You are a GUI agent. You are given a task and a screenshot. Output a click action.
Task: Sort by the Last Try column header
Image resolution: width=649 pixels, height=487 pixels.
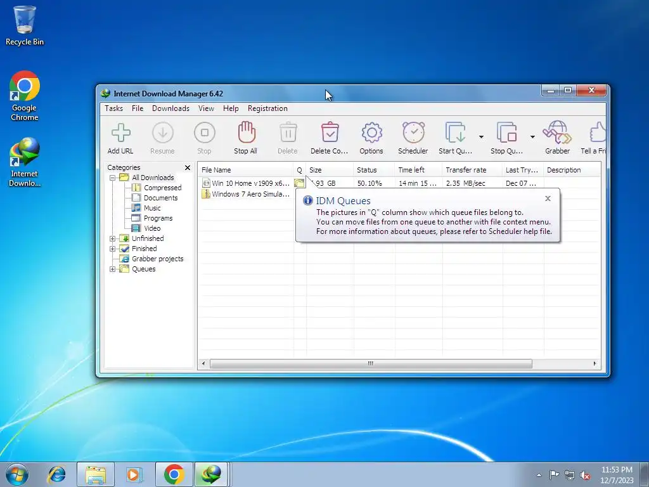[523, 170]
